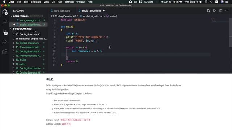232x130 pixels.
Task: Expand folder 14. Coding Exercise #3
Action: pos(14,51)
